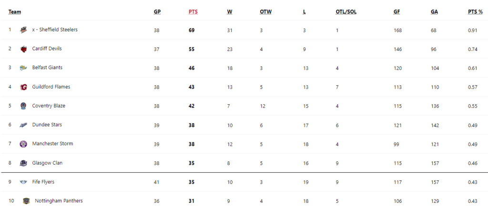
Task: Sort by the GA column header
Action: point(435,12)
